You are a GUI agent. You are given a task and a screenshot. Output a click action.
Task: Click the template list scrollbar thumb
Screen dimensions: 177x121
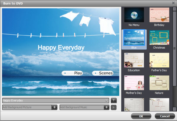175,49
